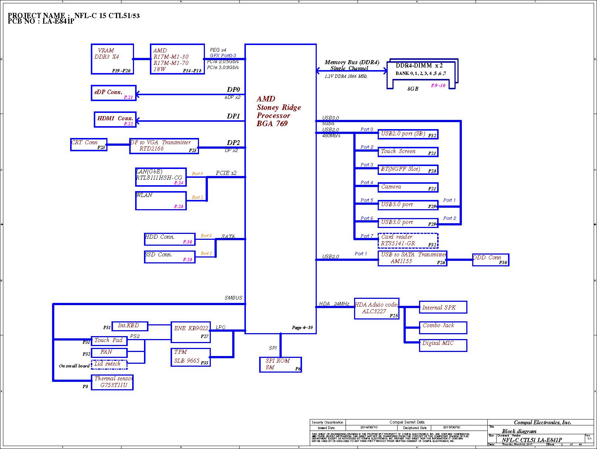
Task: Select the On small board label
Action: point(74,366)
